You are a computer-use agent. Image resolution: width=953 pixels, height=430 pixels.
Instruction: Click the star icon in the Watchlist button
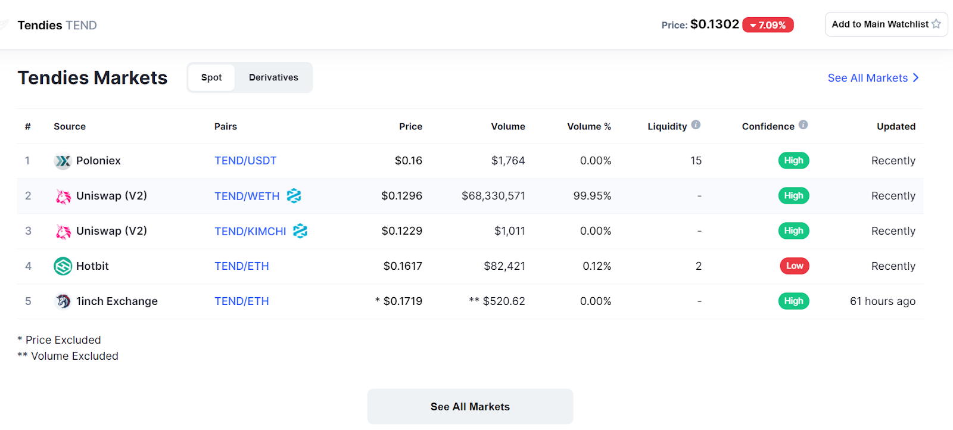tap(936, 24)
